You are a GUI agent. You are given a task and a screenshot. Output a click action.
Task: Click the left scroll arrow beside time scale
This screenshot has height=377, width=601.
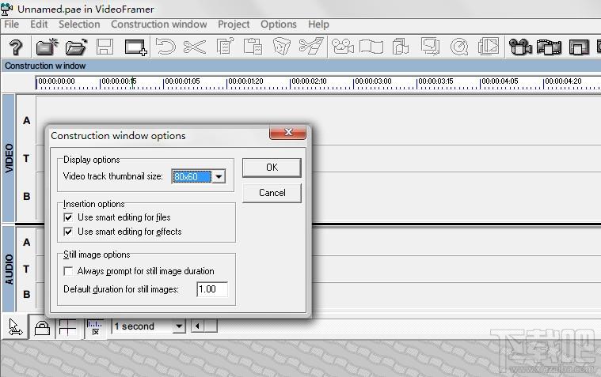(197, 326)
